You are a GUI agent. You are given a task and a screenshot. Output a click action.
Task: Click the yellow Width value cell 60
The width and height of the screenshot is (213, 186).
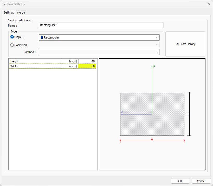point(87,66)
